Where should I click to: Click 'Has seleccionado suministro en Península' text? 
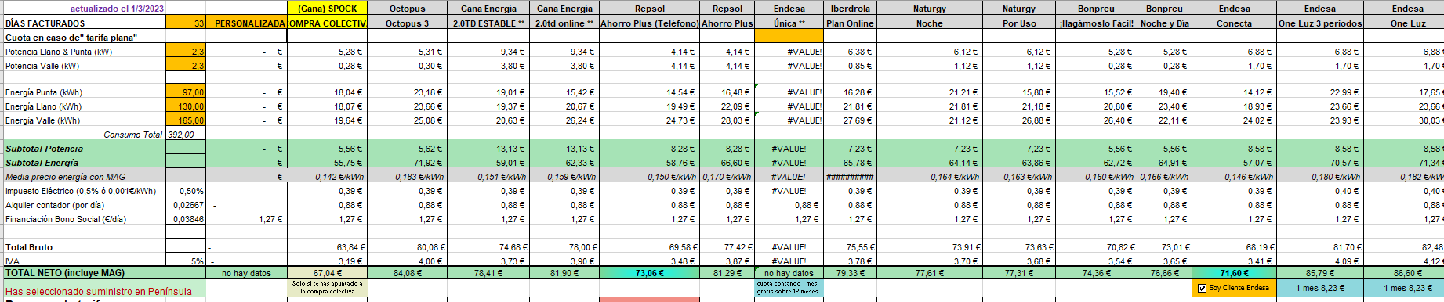coord(99,291)
